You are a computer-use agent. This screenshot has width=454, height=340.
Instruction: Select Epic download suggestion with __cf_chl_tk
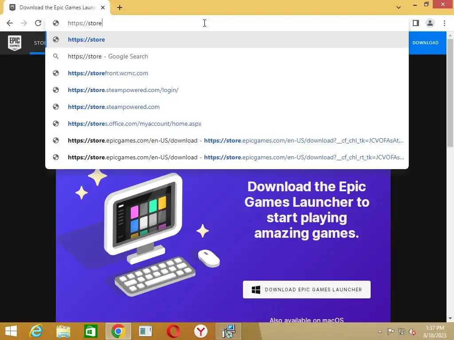pyautogui.click(x=227, y=140)
